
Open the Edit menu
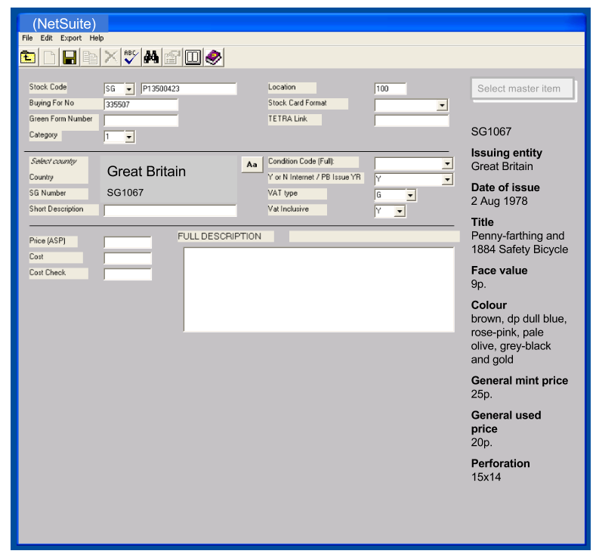(46, 39)
